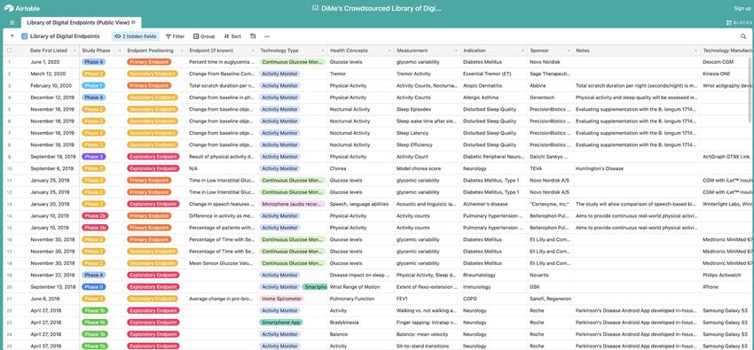Click the Bradykinesia cell
754x350 pixels.
361,323
